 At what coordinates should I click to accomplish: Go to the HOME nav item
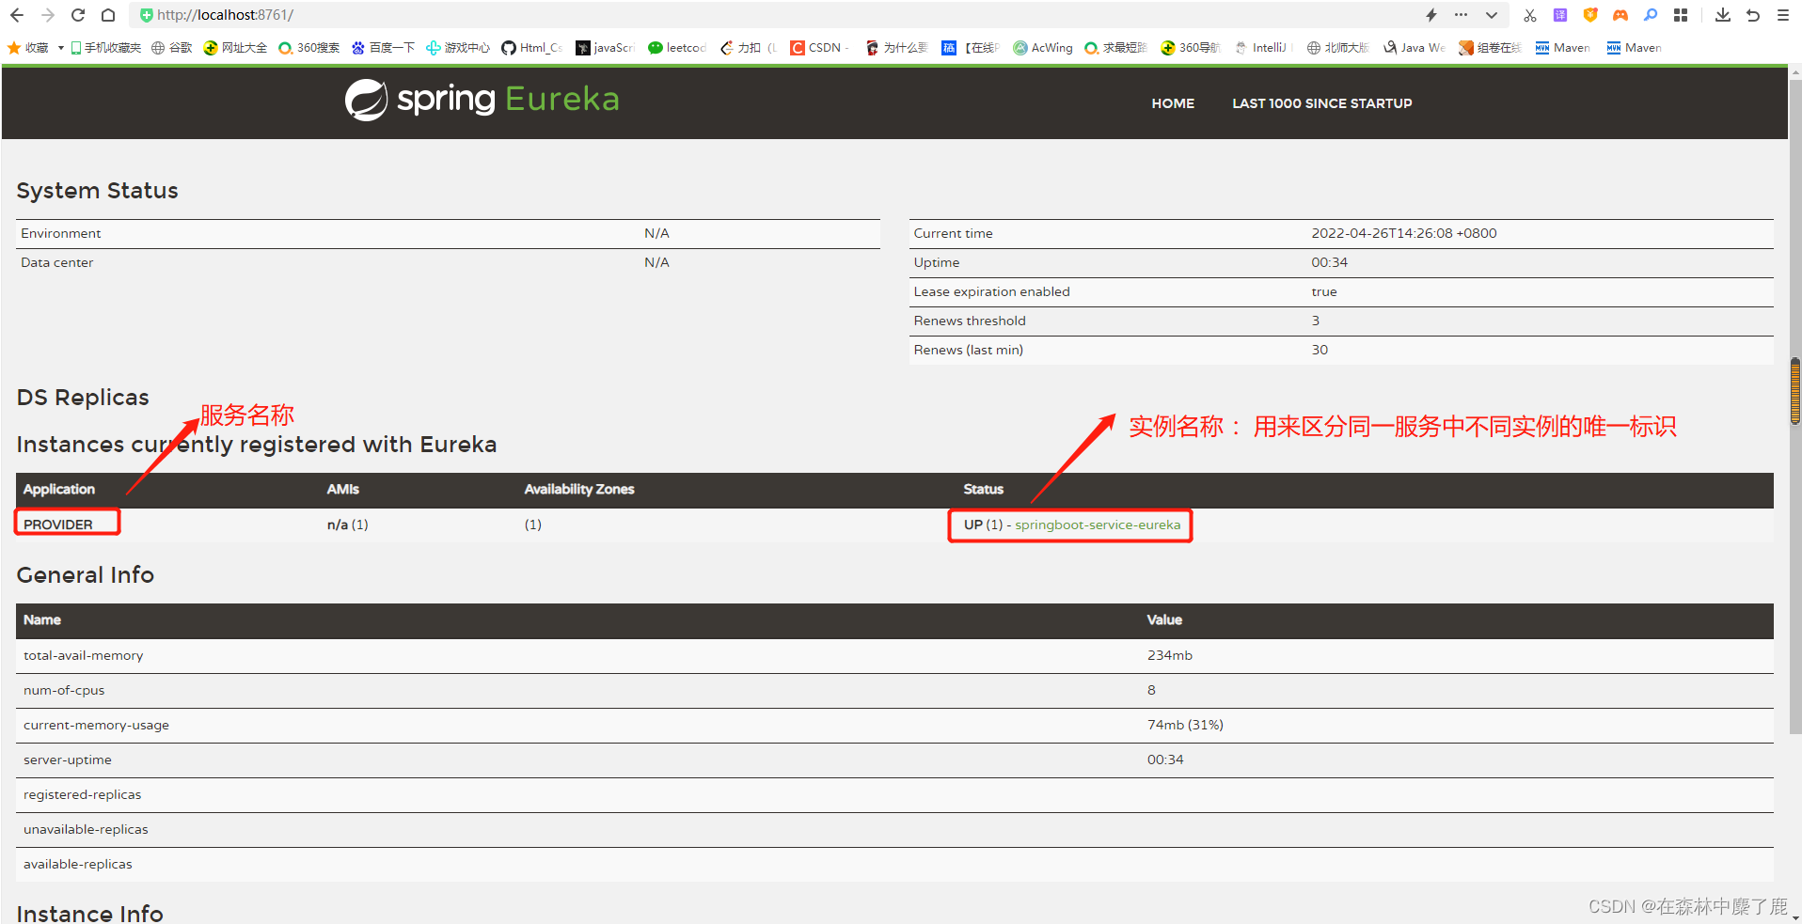(x=1173, y=103)
